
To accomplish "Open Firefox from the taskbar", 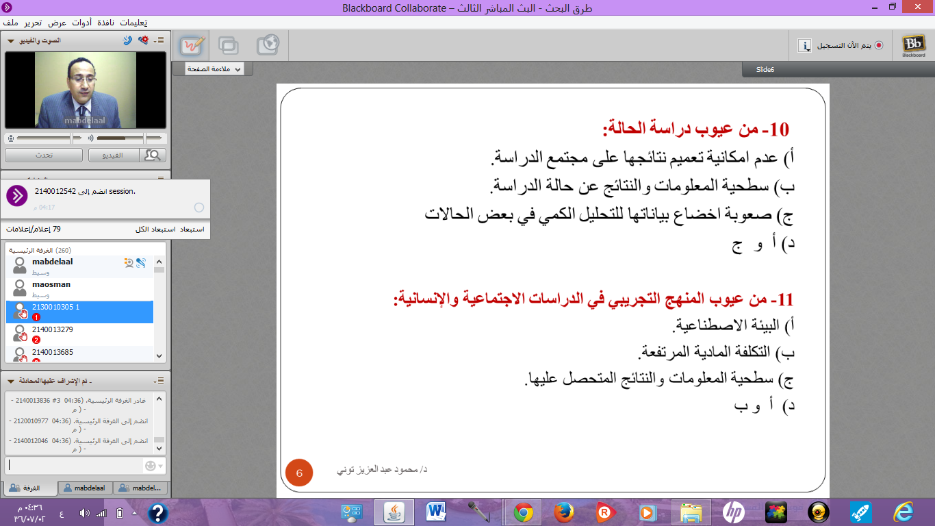I will [564, 512].
